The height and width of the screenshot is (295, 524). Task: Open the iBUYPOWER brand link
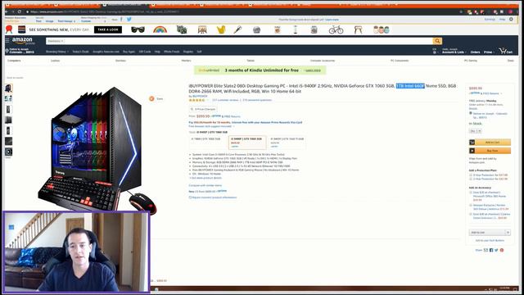point(200,96)
